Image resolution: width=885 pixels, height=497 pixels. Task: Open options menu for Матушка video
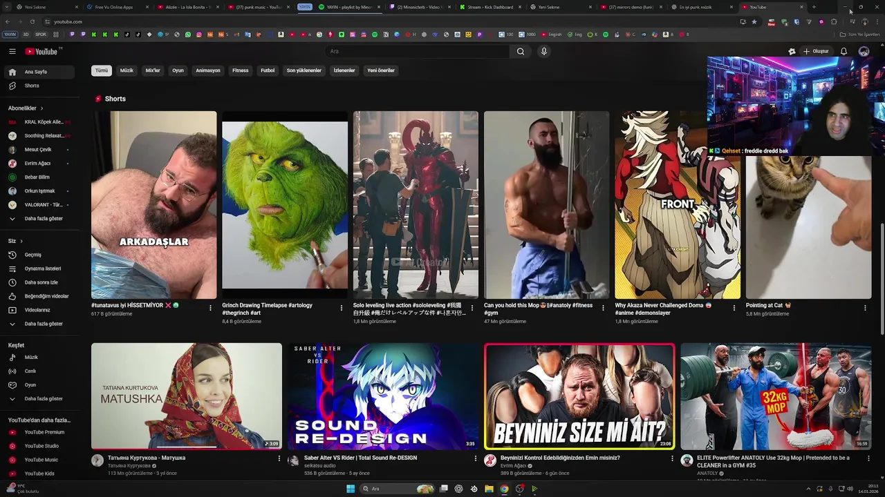pos(279,458)
